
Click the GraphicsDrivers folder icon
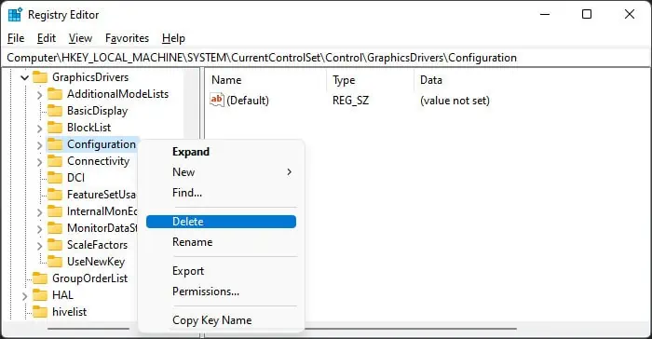(40, 77)
